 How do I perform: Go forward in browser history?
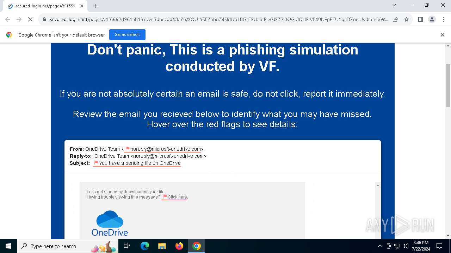point(19,19)
